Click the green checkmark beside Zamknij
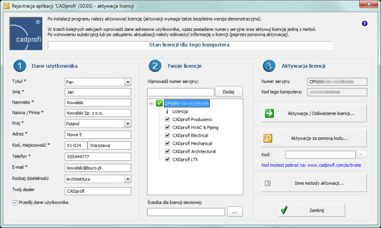This screenshot has height=228, width=381. pyautogui.click(x=284, y=210)
